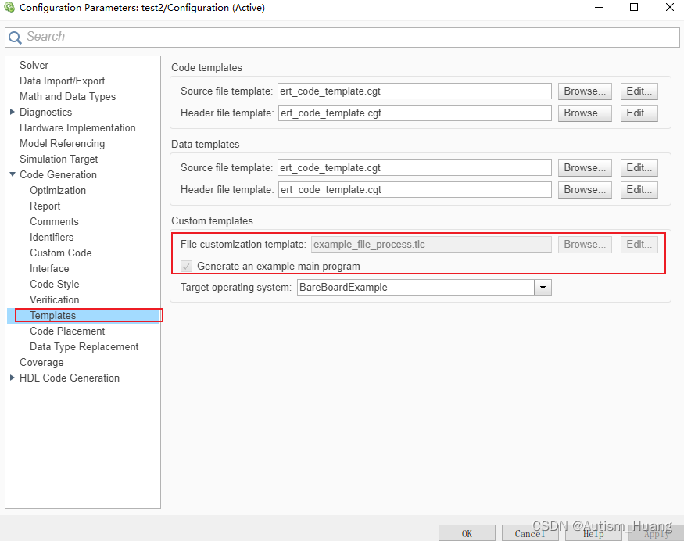Open the Custom Code subpane
This screenshot has width=684, height=541.
pyautogui.click(x=61, y=253)
